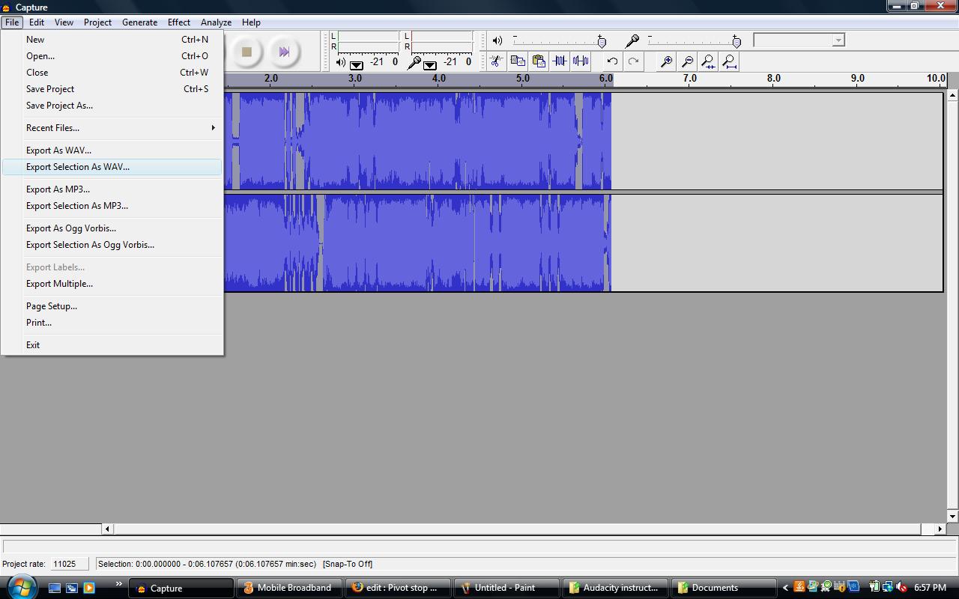Image resolution: width=959 pixels, height=599 pixels.
Task: Open the input meter dropdown arrow
Action: pos(430,65)
